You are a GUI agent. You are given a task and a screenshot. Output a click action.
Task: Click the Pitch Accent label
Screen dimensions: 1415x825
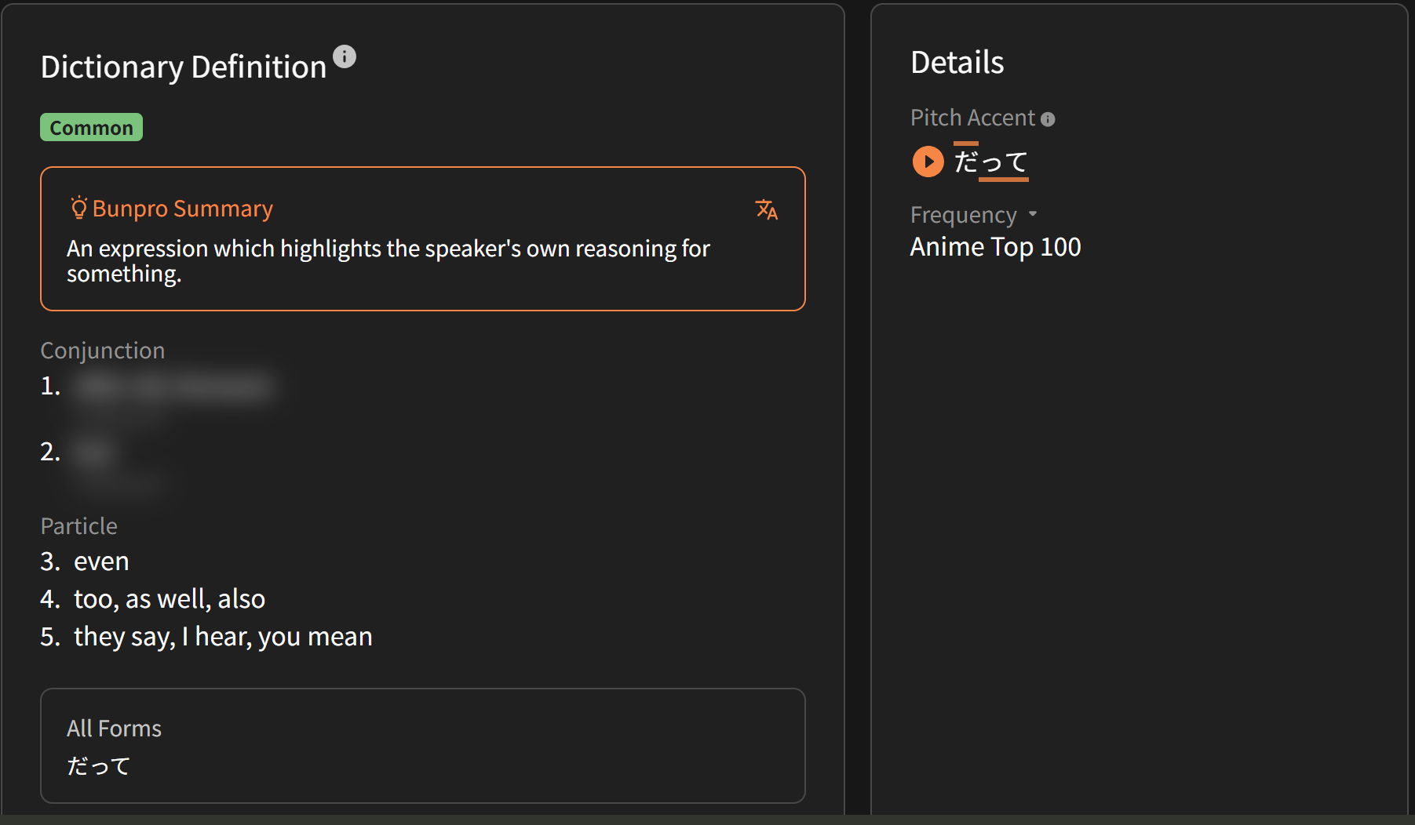coord(972,118)
